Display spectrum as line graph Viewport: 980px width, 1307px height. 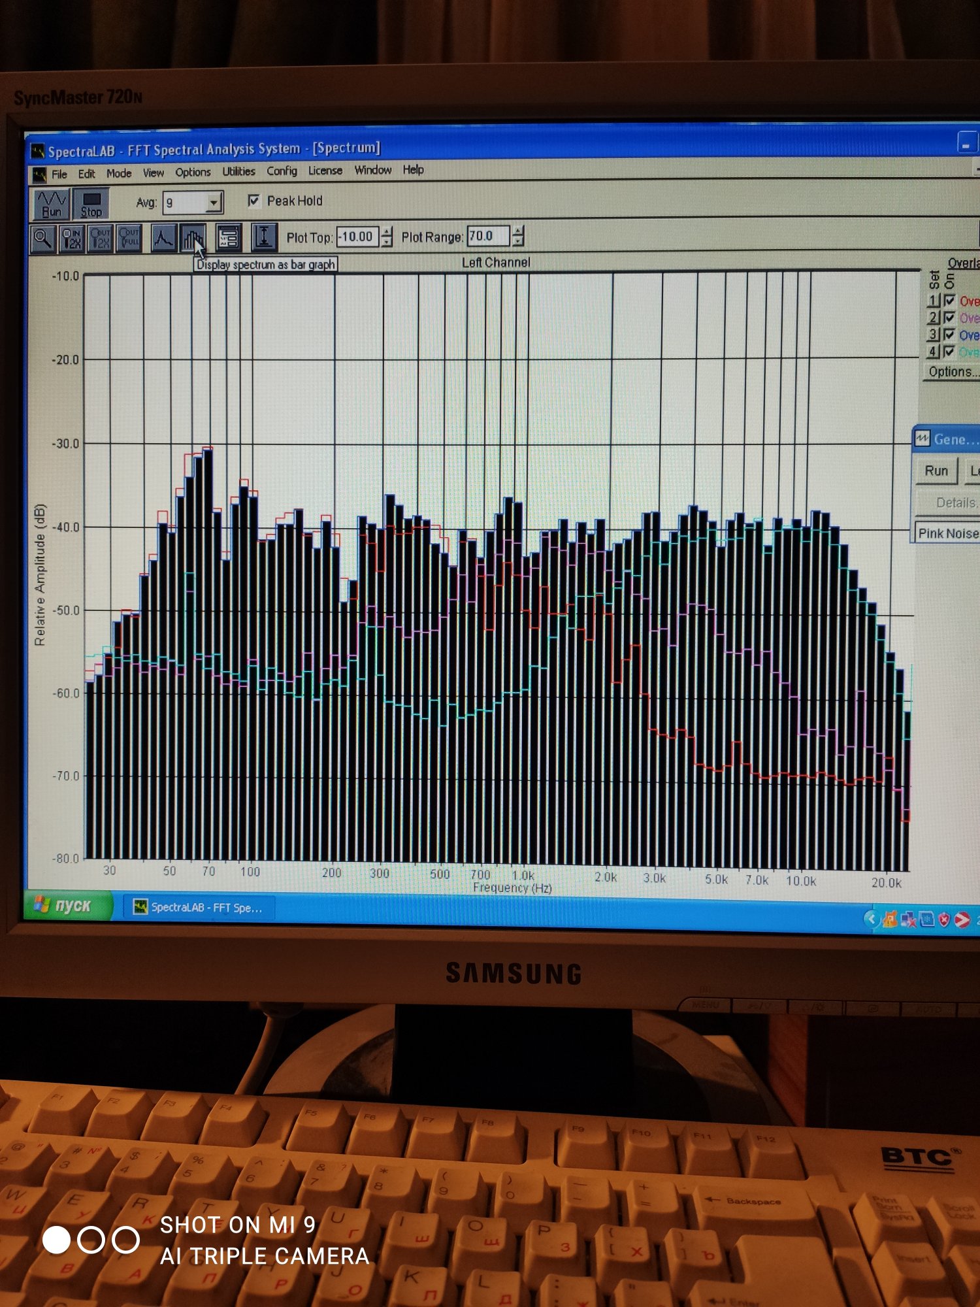point(163,239)
